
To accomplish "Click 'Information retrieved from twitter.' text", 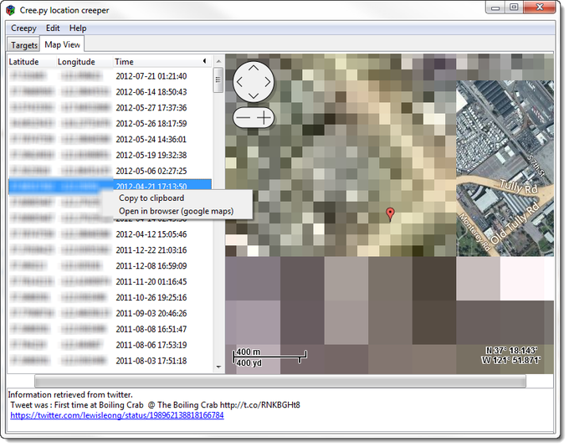I will (x=70, y=395).
